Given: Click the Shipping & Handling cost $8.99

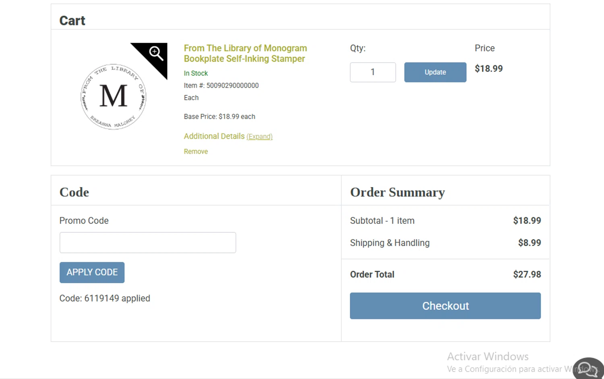Looking at the screenshot, I should [529, 243].
